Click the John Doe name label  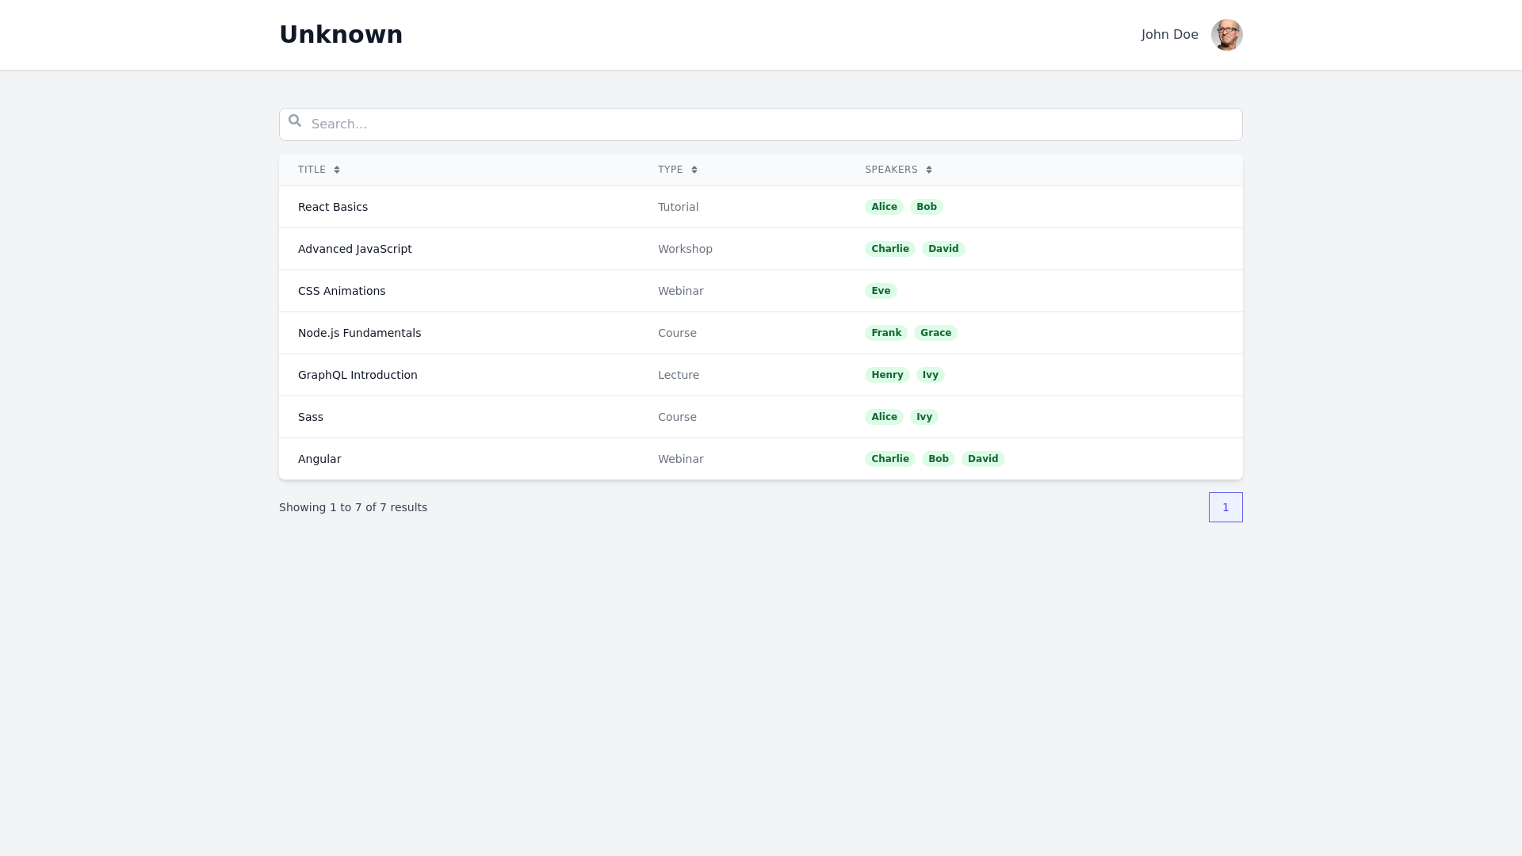[x=1169, y=35]
